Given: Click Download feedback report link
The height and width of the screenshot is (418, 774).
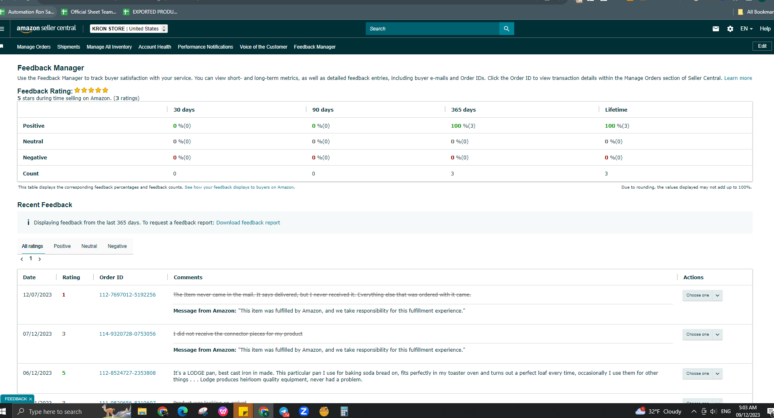Looking at the screenshot, I should [x=248, y=223].
